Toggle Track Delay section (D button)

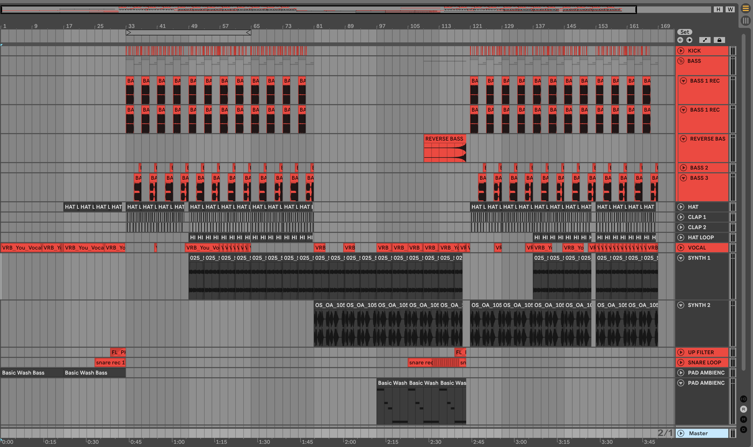[743, 430]
